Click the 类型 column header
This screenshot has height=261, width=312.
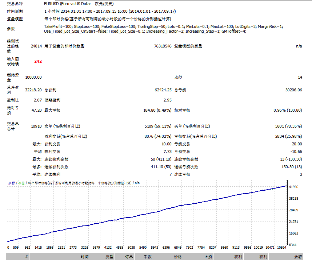[109, 257]
